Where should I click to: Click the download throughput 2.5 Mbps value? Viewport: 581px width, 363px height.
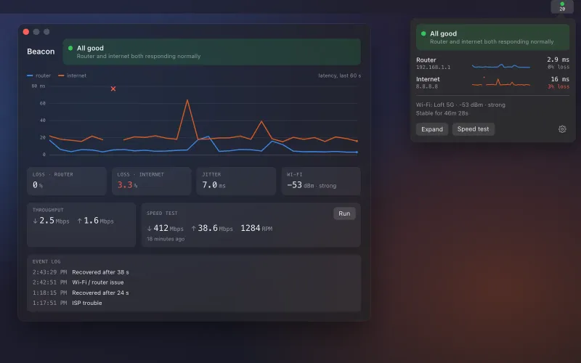click(x=51, y=221)
